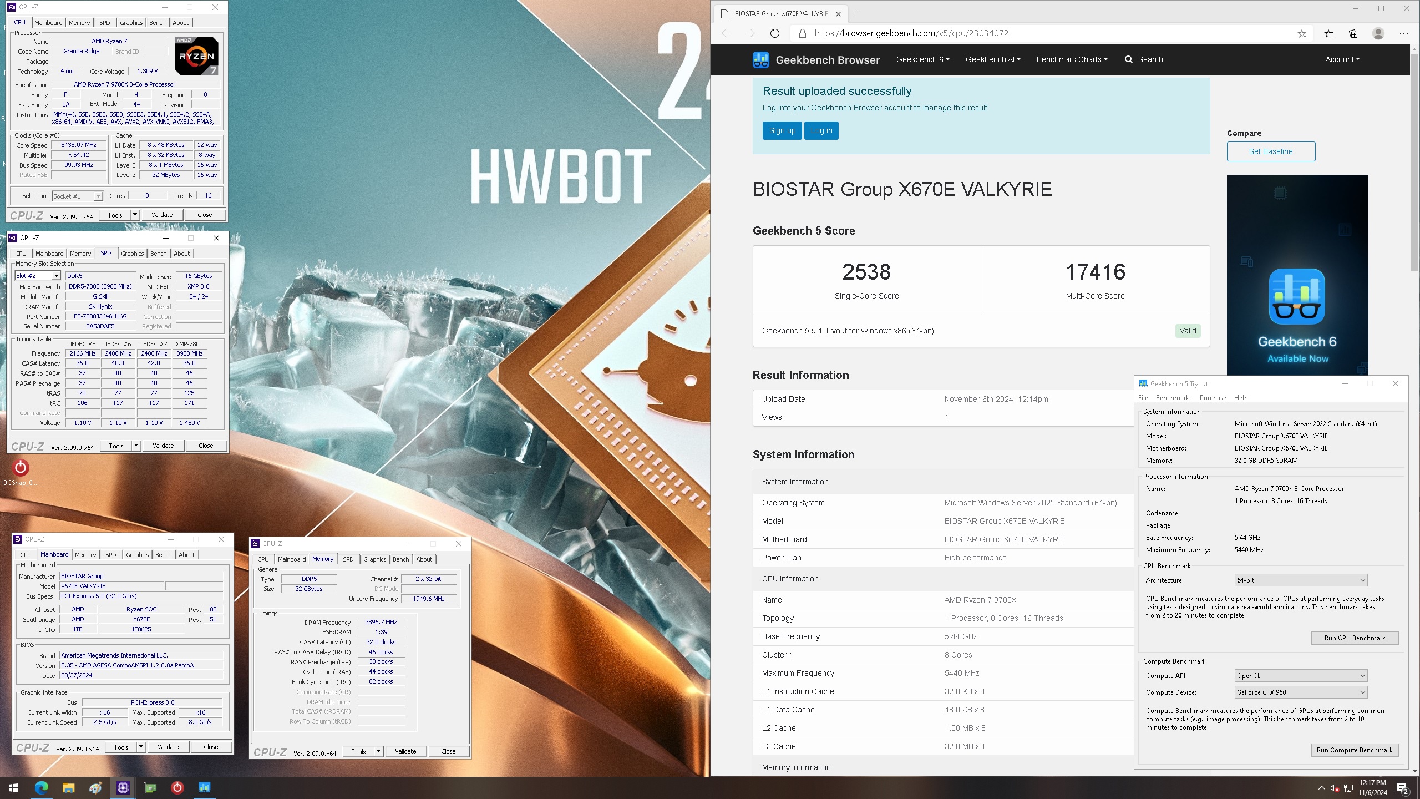Switch to Graphics tab in CPU-Z SPD window
Image resolution: width=1420 pixels, height=799 pixels.
coord(133,254)
